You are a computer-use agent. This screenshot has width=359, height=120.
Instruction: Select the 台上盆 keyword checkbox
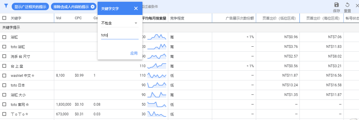click(x=4, y=66)
